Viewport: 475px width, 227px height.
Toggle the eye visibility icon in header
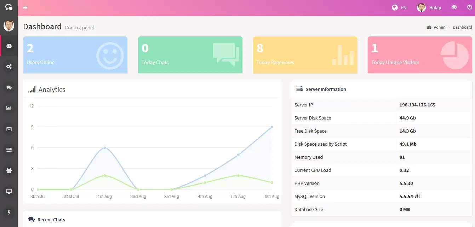454,7
